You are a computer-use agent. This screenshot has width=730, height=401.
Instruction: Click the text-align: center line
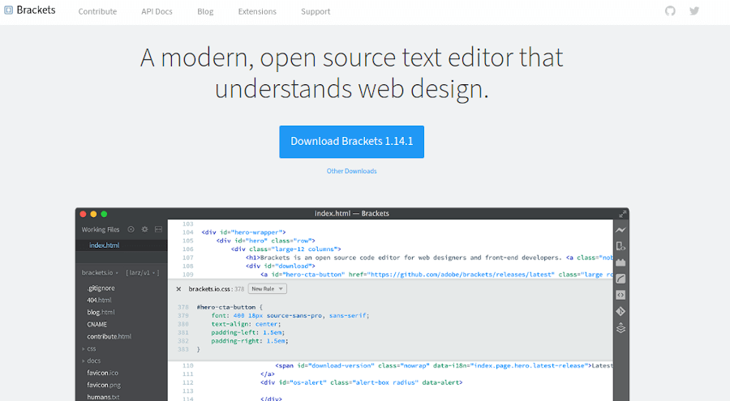(246, 324)
